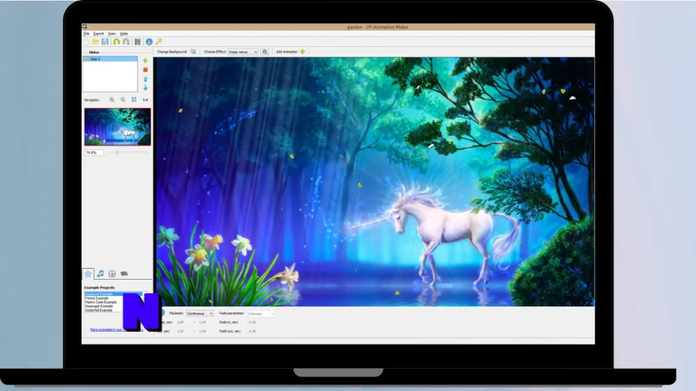The height and width of the screenshot is (391, 696).
Task: Click the Fade in, sec field
Action: click(x=261, y=322)
